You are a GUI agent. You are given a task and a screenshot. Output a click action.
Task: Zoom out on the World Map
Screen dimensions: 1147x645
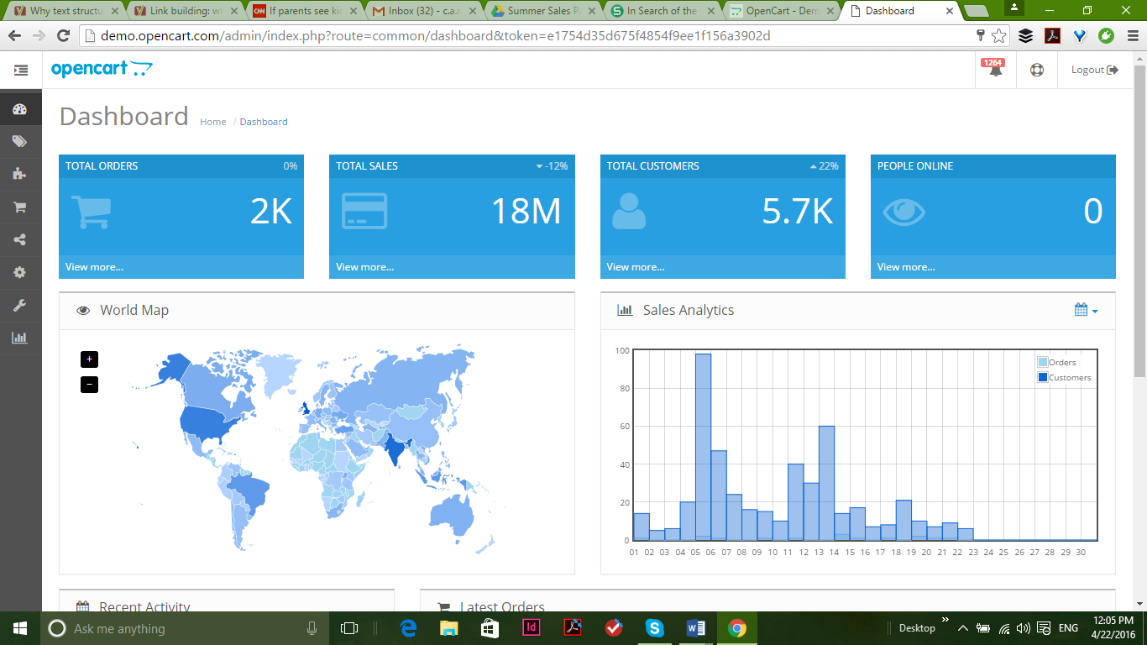click(90, 385)
